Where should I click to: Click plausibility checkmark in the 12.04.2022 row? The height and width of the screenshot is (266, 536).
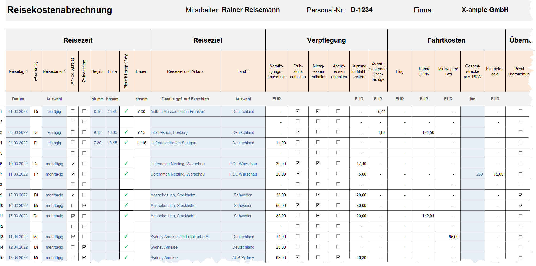point(126,247)
